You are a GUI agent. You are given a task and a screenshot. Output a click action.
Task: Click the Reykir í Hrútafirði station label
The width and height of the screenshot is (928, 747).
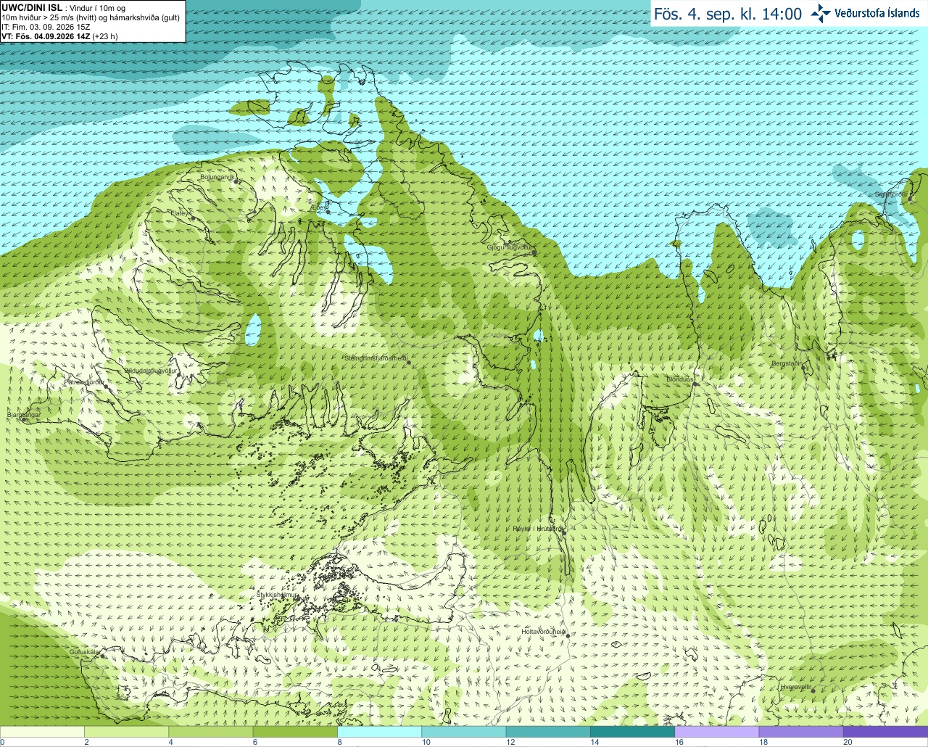pos(537,529)
